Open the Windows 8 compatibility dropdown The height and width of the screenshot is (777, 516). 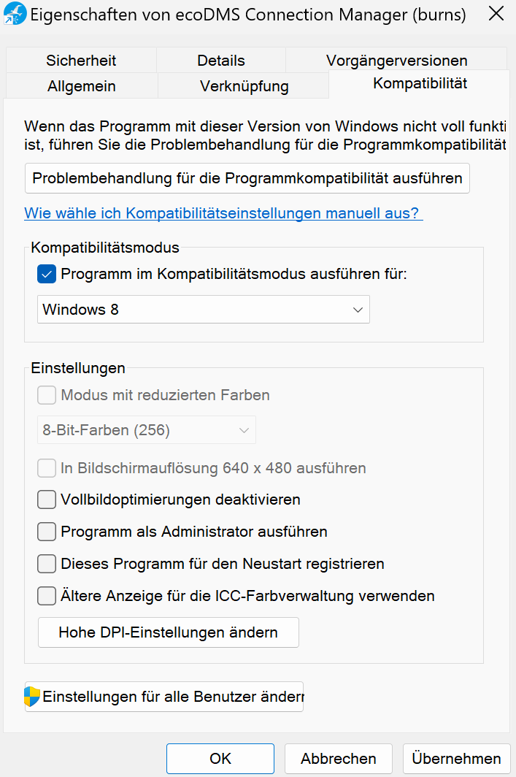(204, 310)
